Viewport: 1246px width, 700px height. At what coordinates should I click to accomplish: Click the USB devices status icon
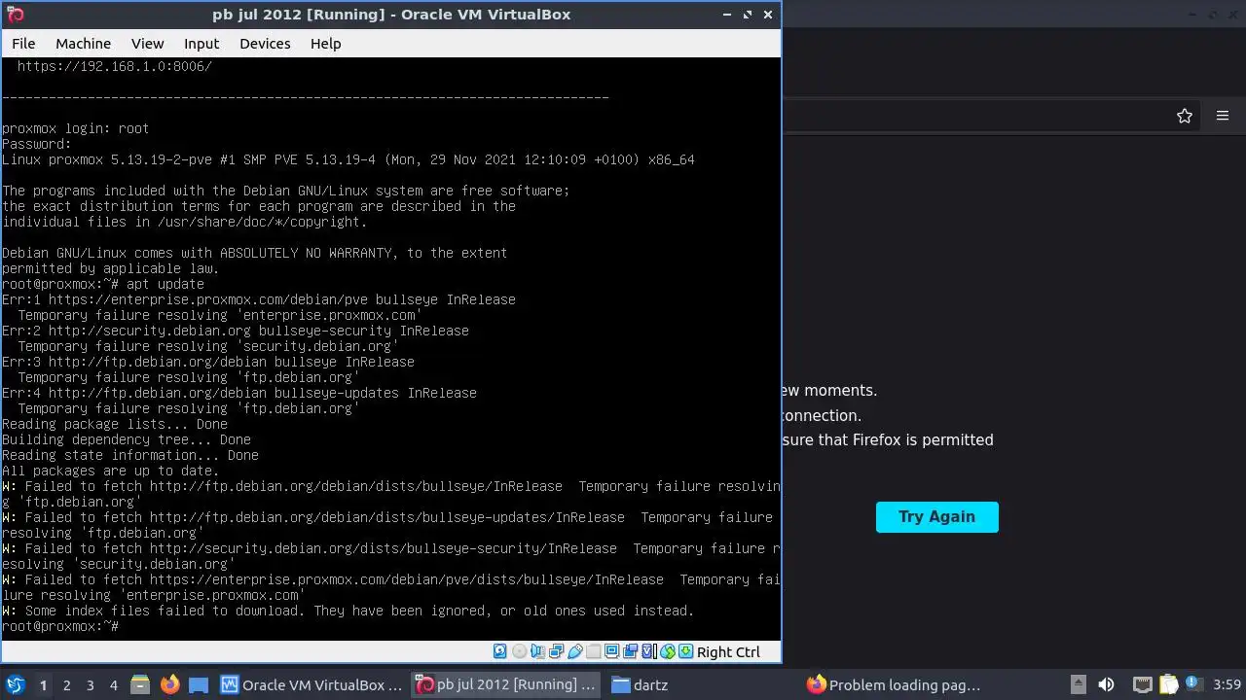574,651
